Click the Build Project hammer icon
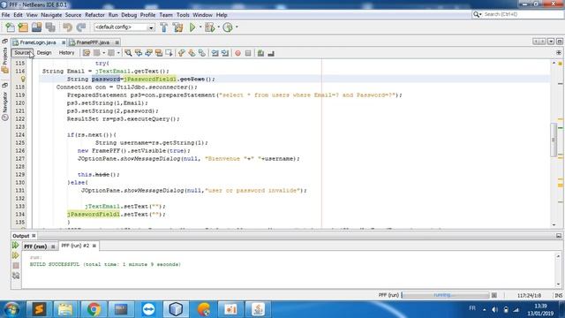The height and width of the screenshot is (318, 565). [164, 27]
